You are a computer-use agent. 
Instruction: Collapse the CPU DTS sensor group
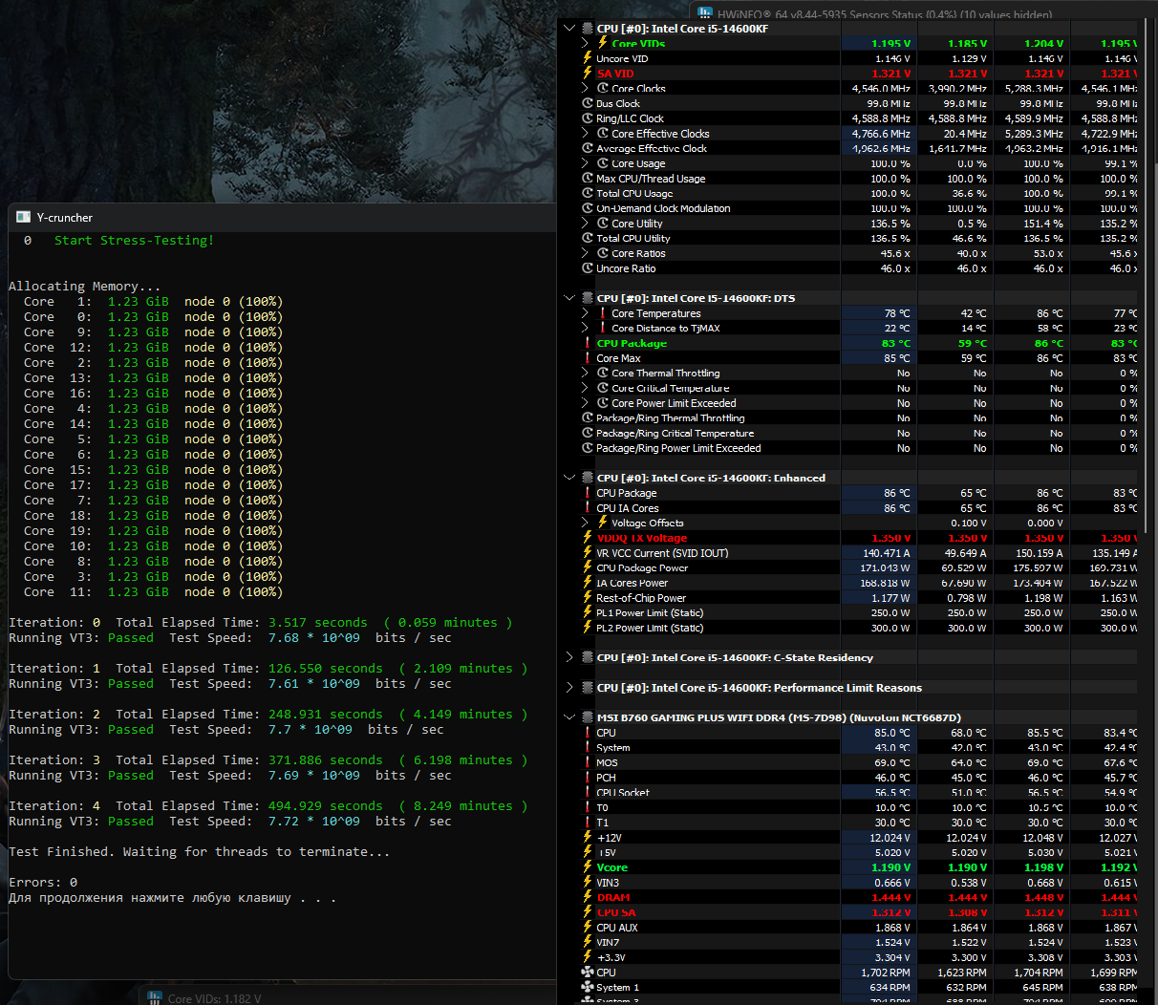(570, 298)
